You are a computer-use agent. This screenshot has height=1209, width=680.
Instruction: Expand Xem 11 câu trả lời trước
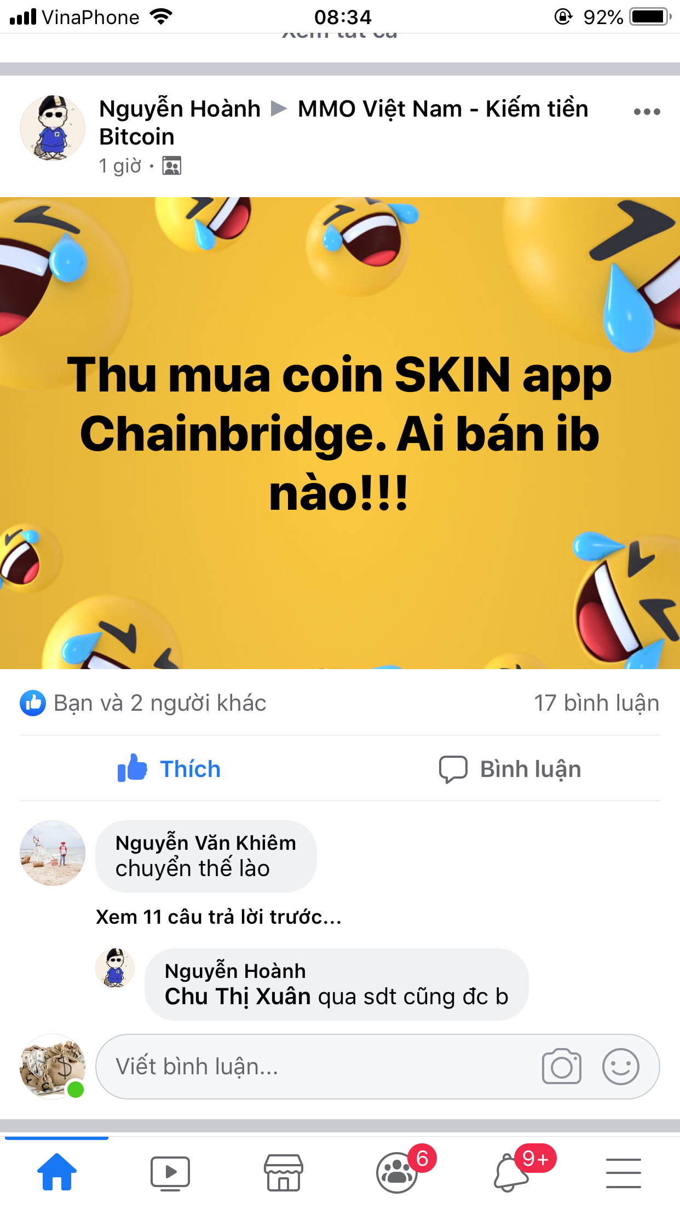(218, 917)
